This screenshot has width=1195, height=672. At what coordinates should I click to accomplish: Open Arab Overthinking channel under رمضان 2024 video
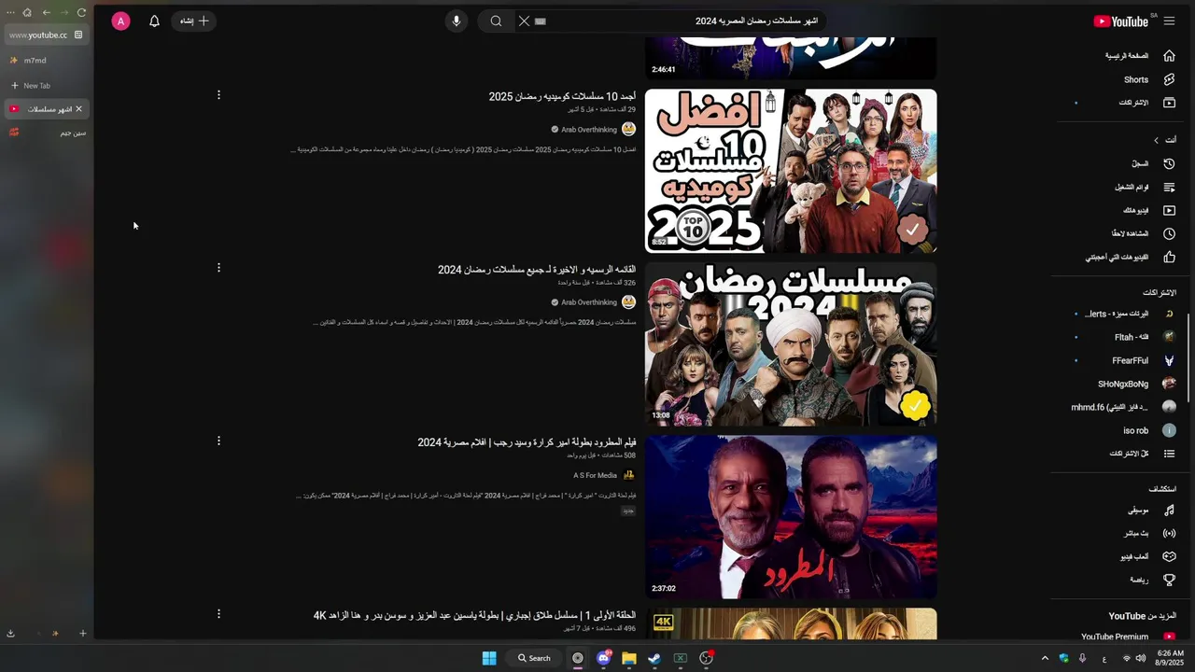(x=589, y=302)
